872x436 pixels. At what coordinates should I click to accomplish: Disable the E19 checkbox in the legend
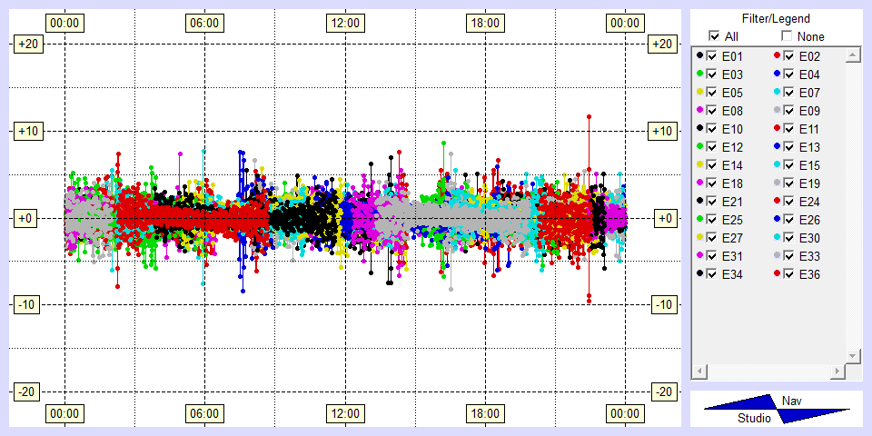(789, 183)
